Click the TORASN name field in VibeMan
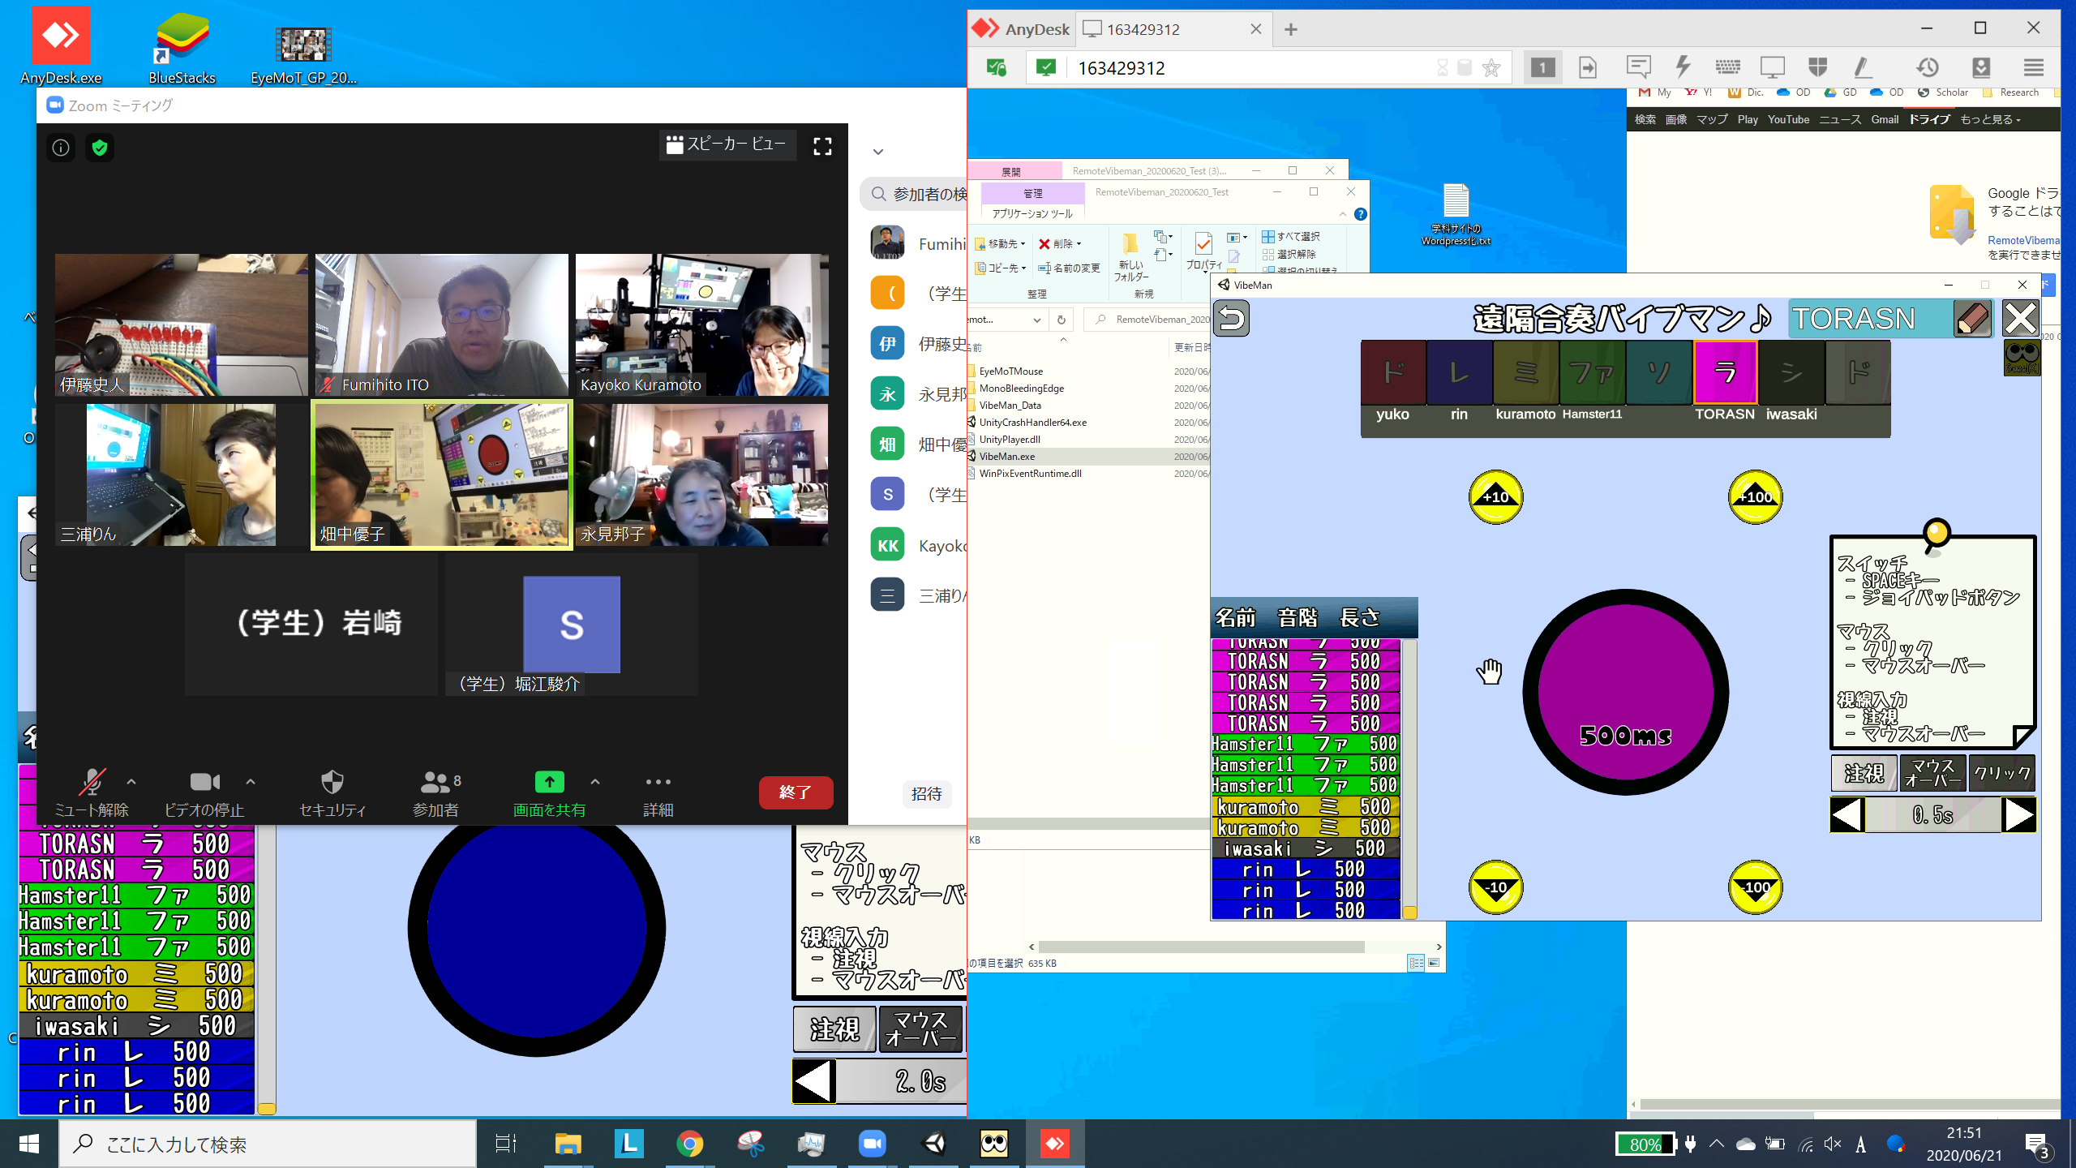The height and width of the screenshot is (1168, 2076). pyautogui.click(x=1870, y=319)
